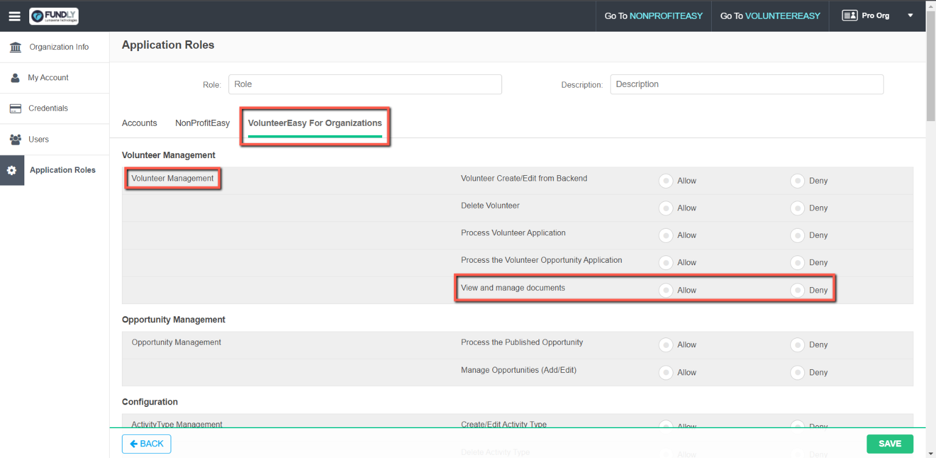Click the Volunteer Management row label

click(172, 178)
